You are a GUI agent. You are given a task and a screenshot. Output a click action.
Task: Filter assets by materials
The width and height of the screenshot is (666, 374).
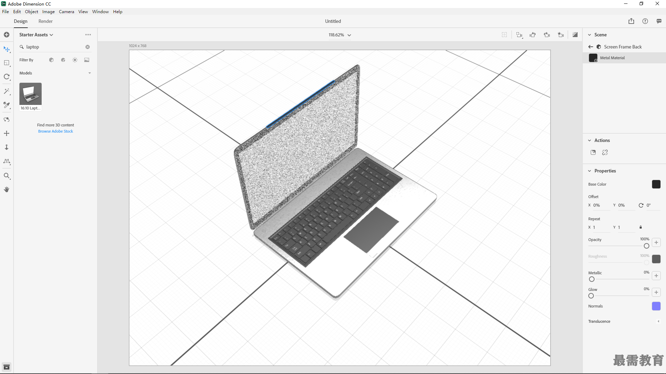pos(63,60)
